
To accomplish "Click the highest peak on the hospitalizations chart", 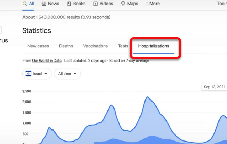I will (148, 97).
